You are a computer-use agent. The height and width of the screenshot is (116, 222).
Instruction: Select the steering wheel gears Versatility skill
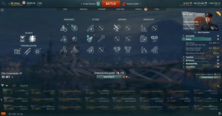coord(155,39)
